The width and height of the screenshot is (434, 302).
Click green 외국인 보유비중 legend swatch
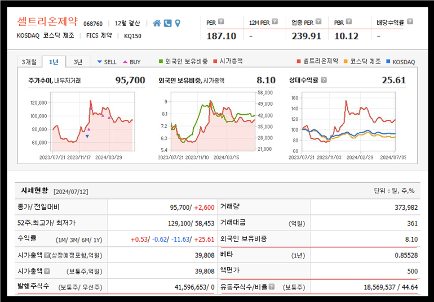click(161, 61)
